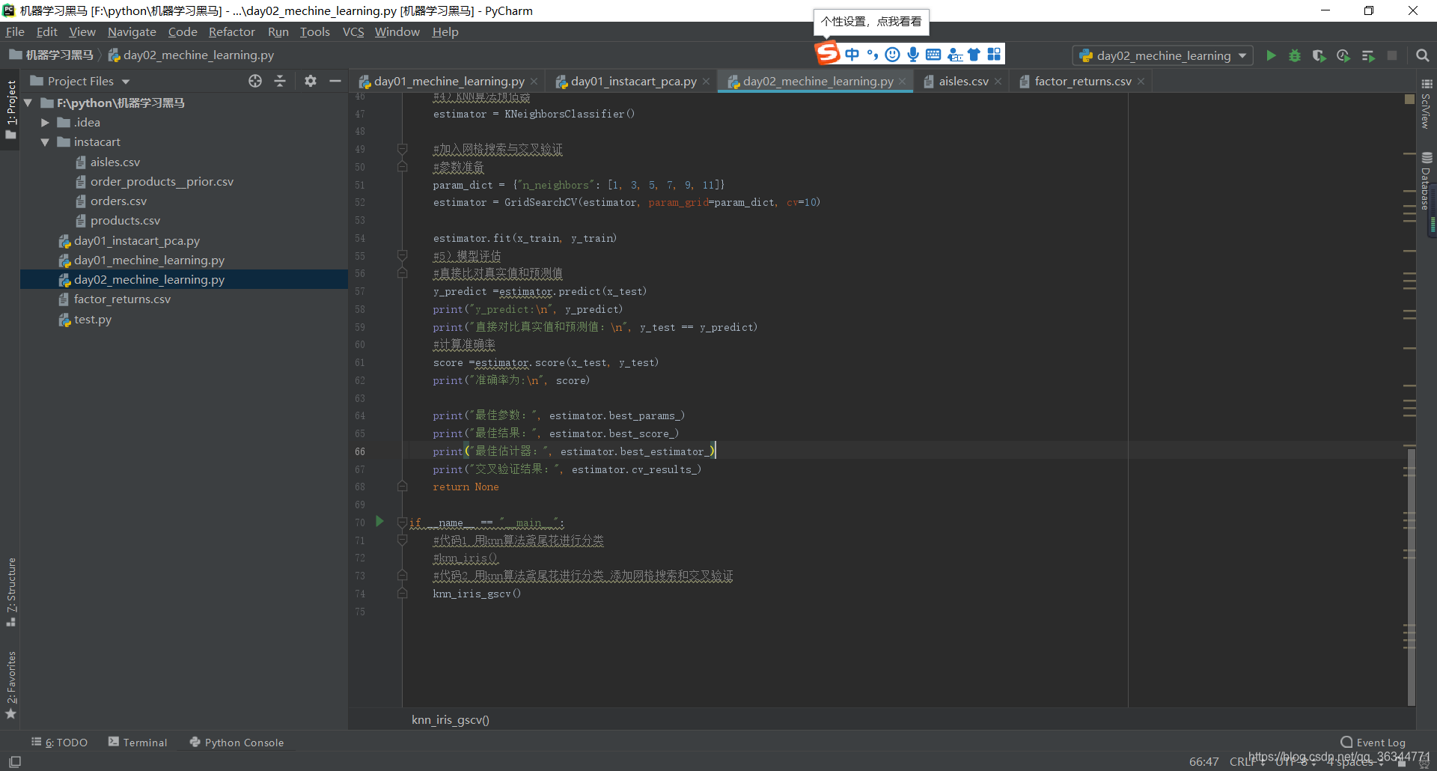This screenshot has width=1437, height=771.
Task: Click the editor vertical scrollbar thumb
Action: click(x=1412, y=576)
